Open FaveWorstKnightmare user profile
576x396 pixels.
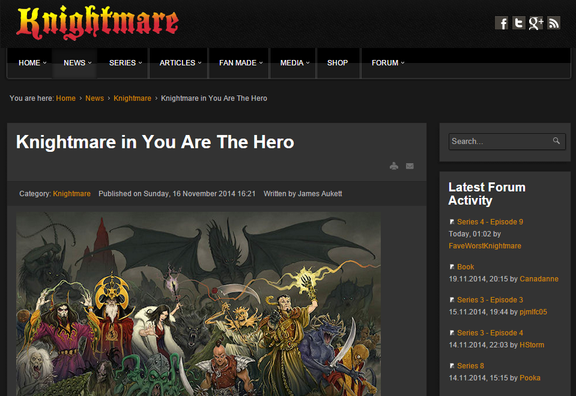point(485,246)
